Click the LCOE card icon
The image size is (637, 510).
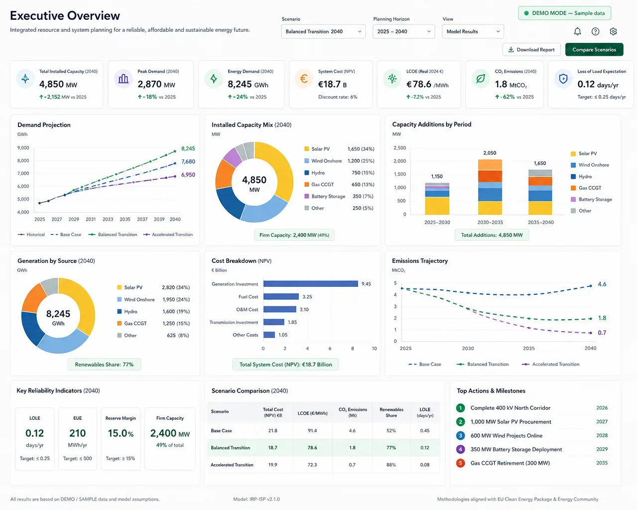click(392, 79)
